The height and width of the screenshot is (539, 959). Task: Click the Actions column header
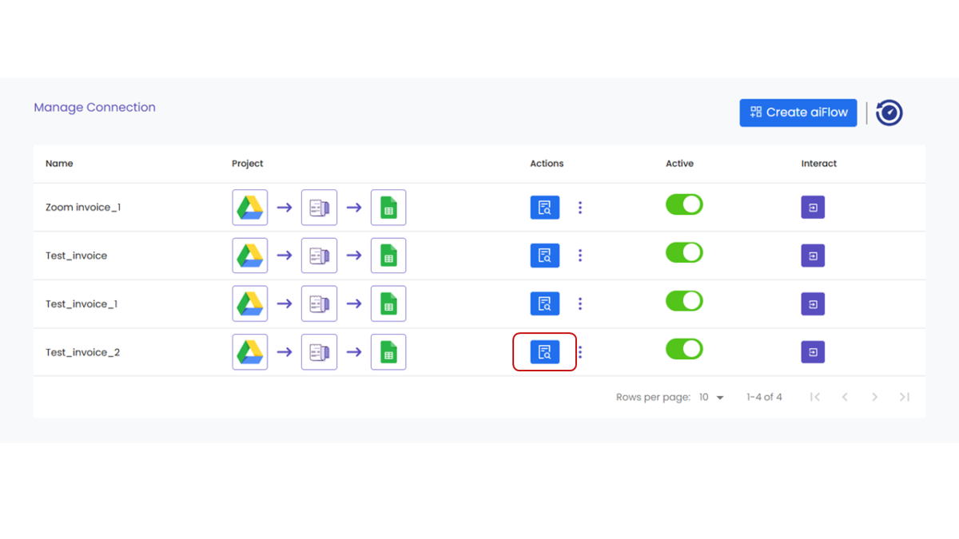pos(547,164)
